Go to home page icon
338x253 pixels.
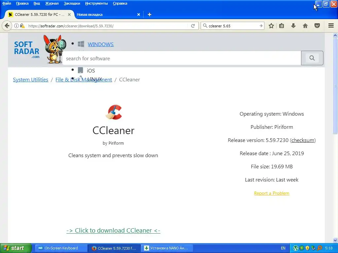click(x=305, y=26)
